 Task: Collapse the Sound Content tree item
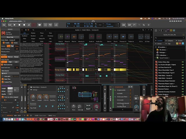(x=155, y=58)
